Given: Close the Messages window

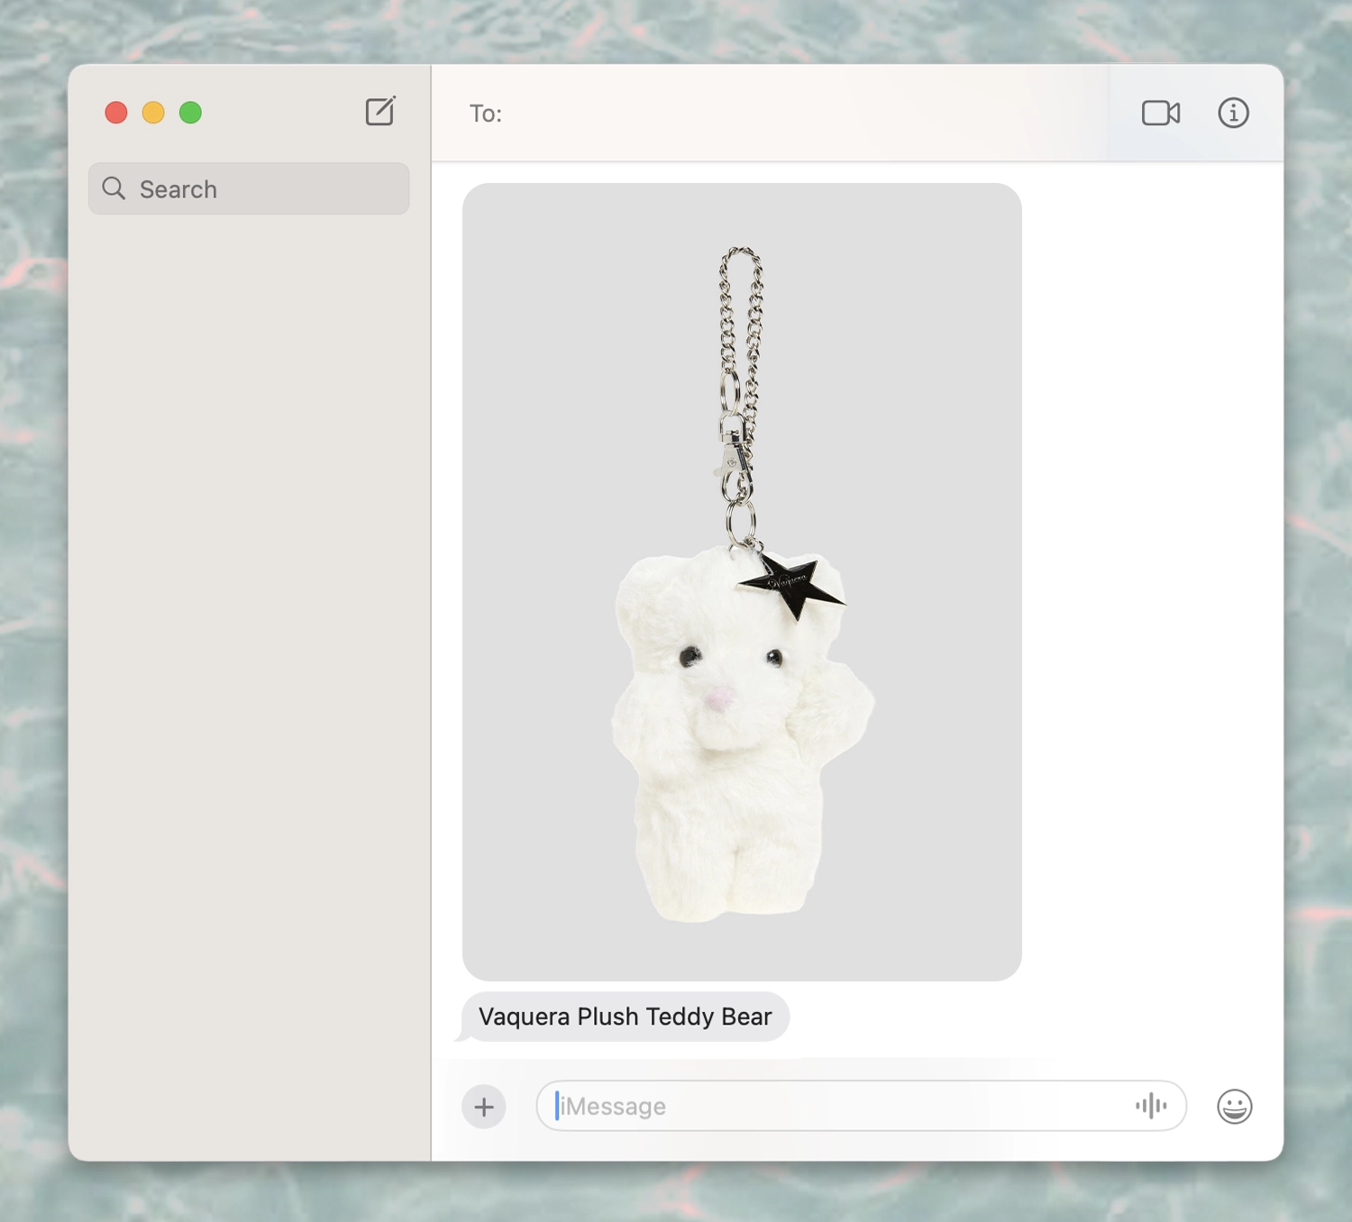Looking at the screenshot, I should pyautogui.click(x=116, y=113).
